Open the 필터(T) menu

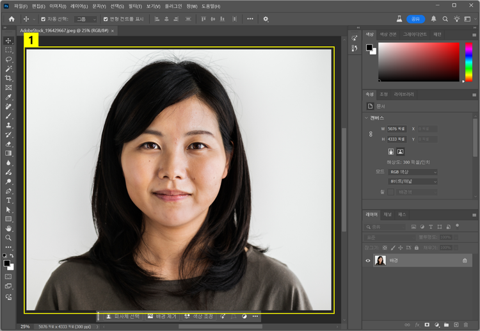tap(135, 6)
